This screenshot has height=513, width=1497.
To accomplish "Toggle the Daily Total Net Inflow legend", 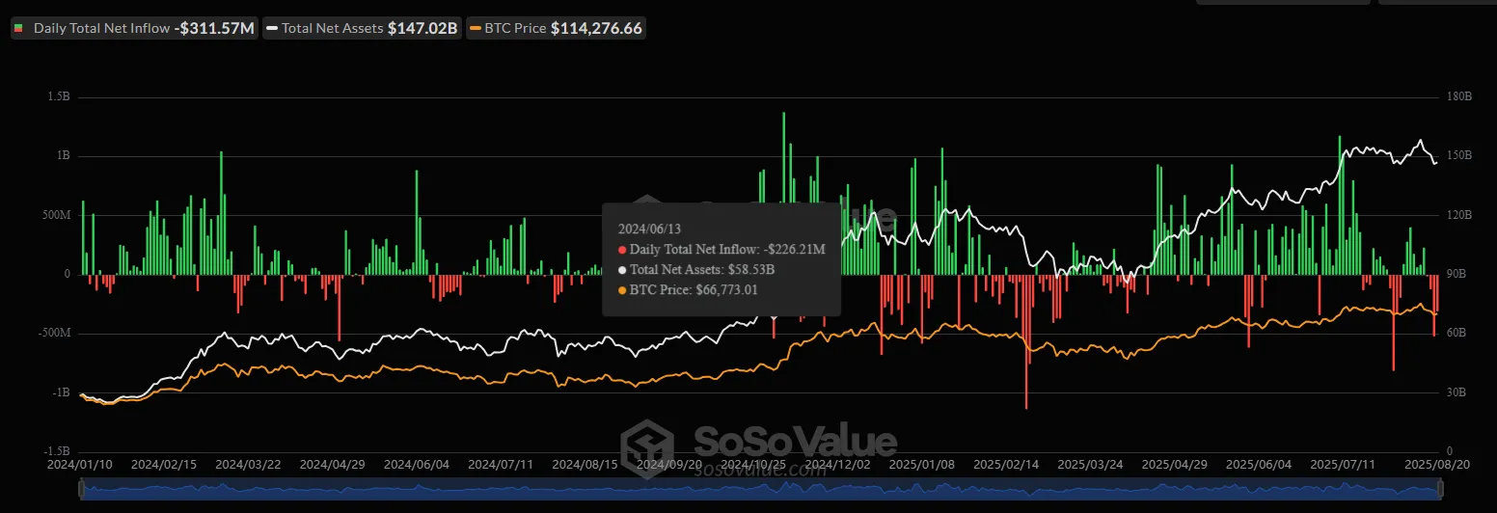I will click(133, 29).
